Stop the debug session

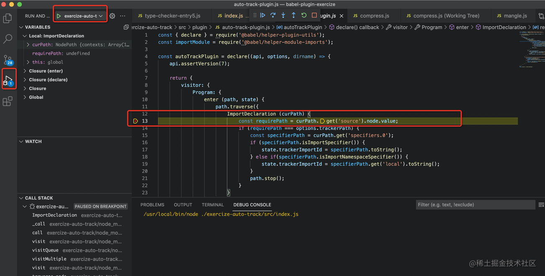pyautogui.click(x=314, y=15)
